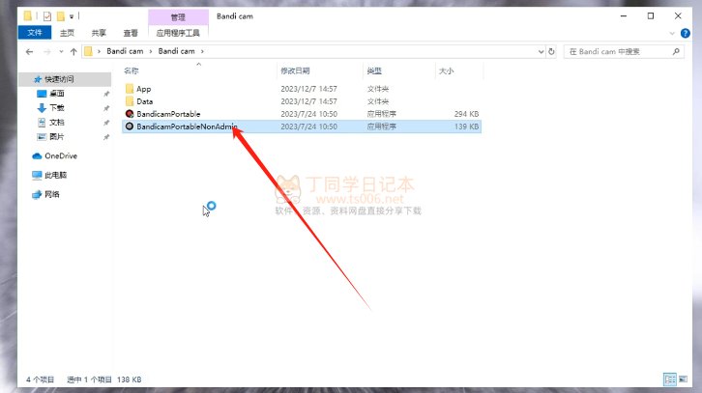Screen dimensions: 702x393
Task: Switch to the 共享 ribbon tab
Action: tap(99, 33)
